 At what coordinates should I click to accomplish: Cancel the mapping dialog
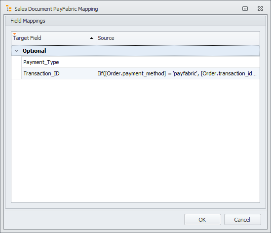[x=242, y=220]
